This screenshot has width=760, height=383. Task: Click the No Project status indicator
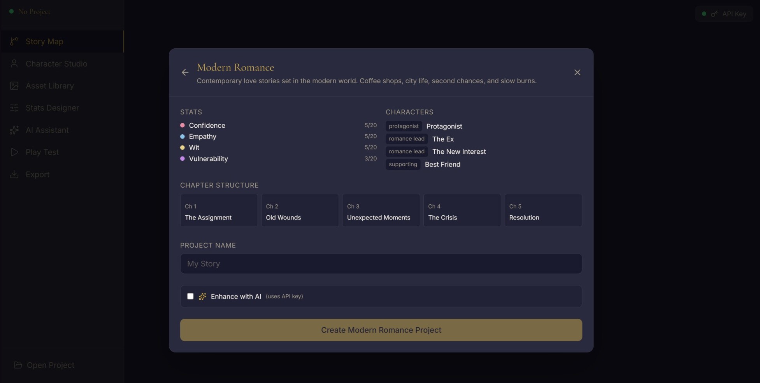pos(30,11)
